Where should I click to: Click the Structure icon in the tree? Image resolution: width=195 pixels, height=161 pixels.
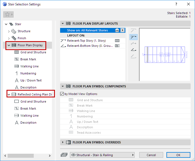coord(14,31)
